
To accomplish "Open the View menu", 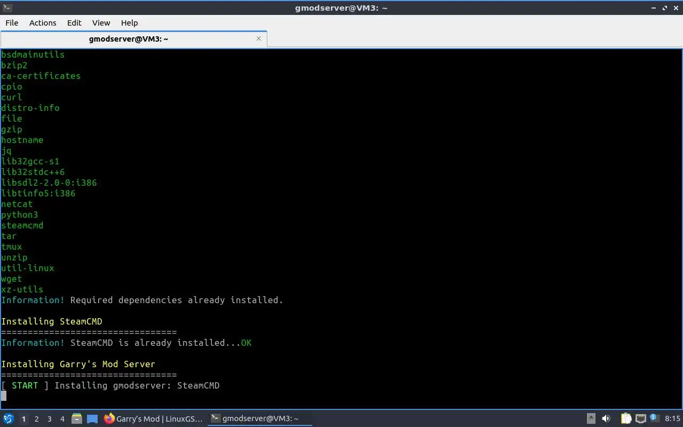I will (101, 23).
